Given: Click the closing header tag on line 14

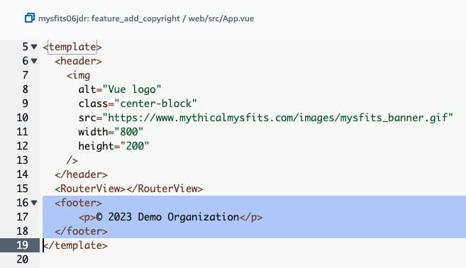Looking at the screenshot, I should (81, 174).
